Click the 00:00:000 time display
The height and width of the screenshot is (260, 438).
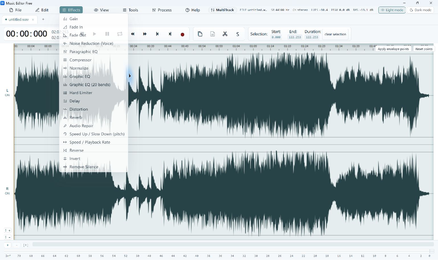pos(27,34)
